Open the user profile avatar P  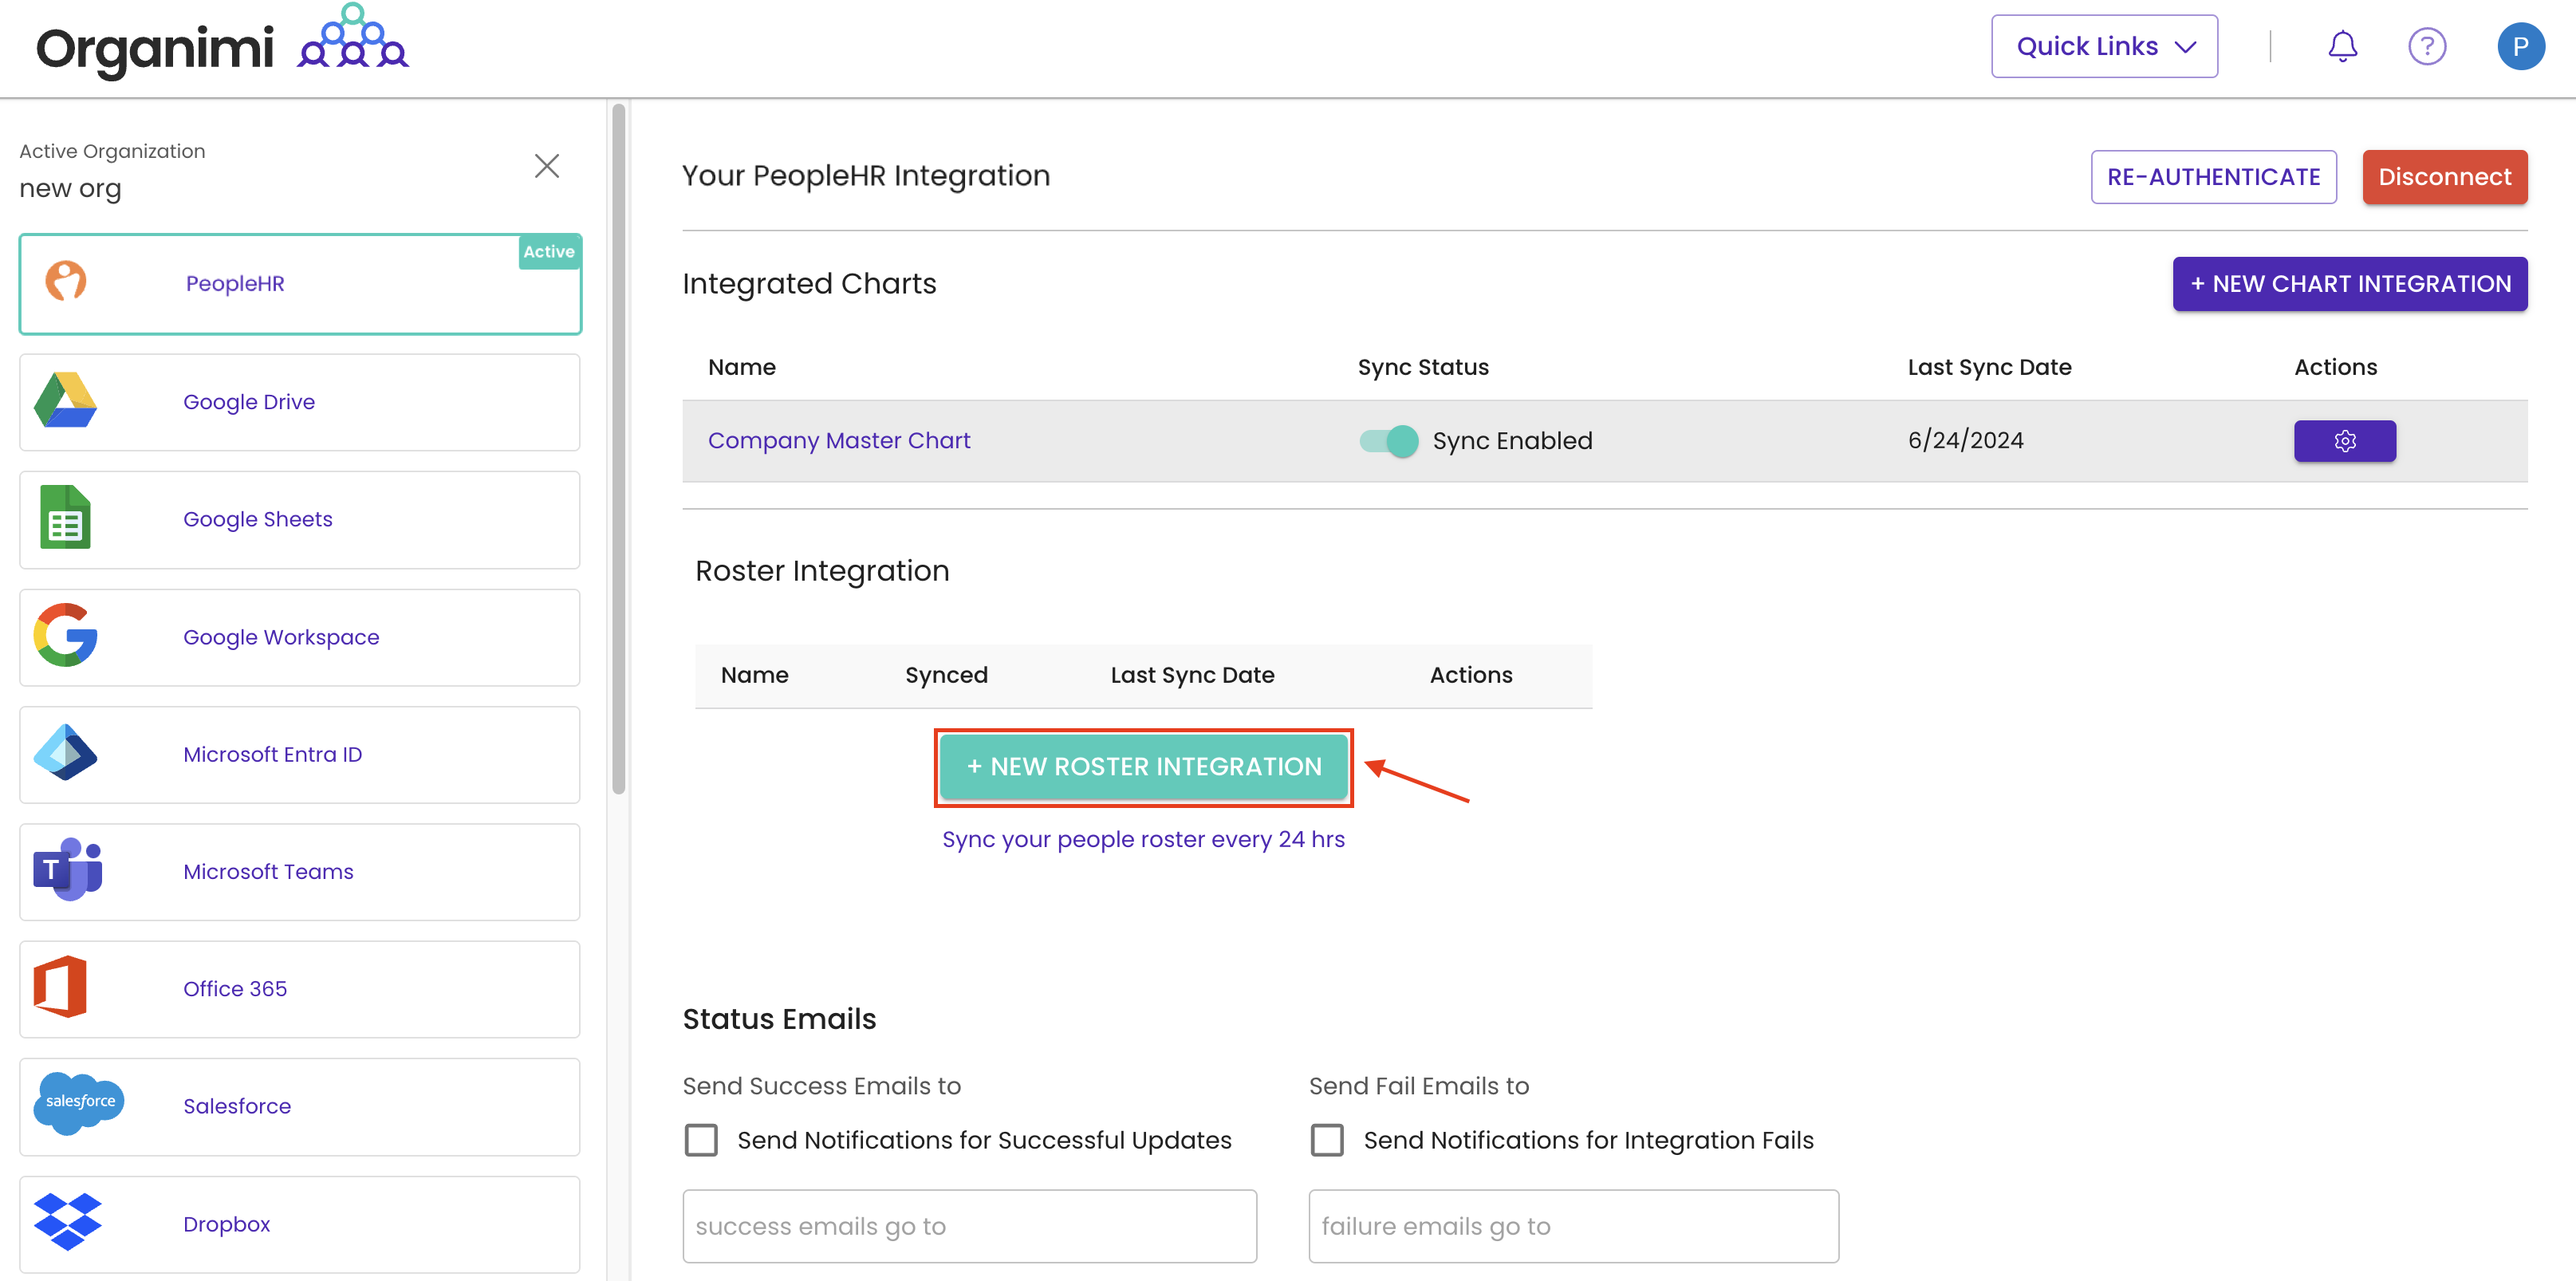tap(2521, 46)
